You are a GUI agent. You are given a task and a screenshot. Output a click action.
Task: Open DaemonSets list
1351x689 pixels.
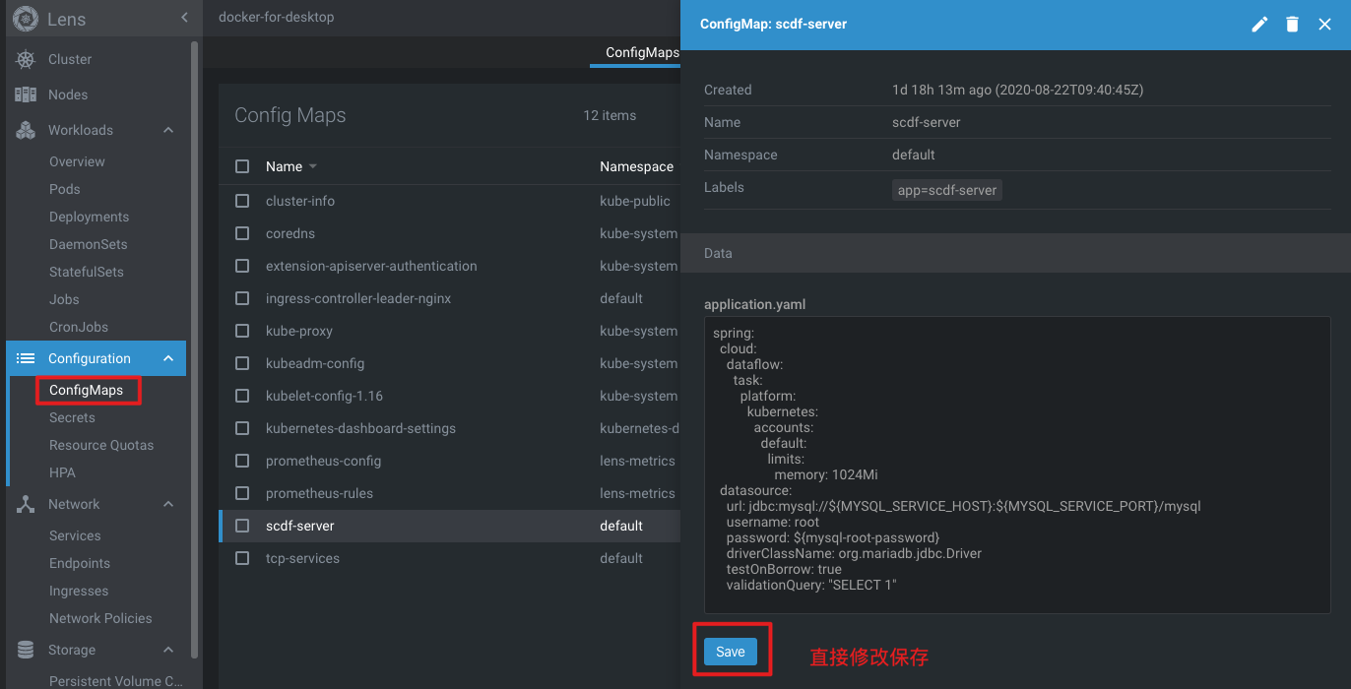[89, 244]
